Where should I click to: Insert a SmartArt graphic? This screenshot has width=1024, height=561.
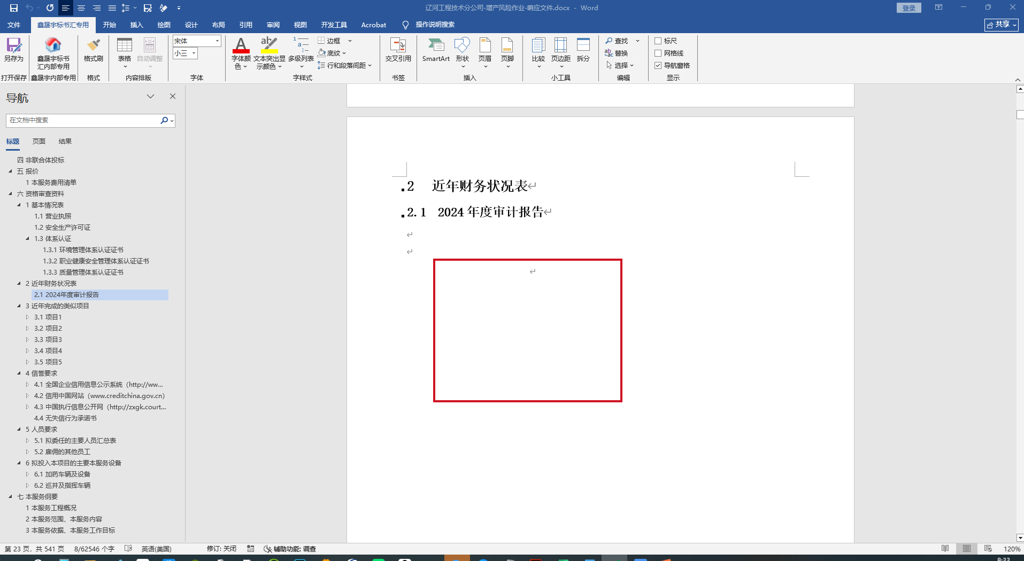(x=436, y=50)
